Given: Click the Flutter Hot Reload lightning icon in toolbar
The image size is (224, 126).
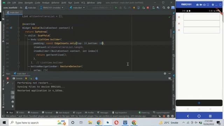Looking at the screenshot, I should [x=134, y=8].
